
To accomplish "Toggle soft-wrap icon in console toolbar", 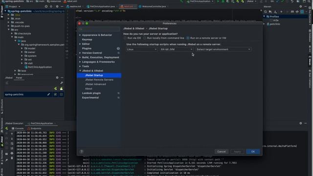I will tap(12, 143).
